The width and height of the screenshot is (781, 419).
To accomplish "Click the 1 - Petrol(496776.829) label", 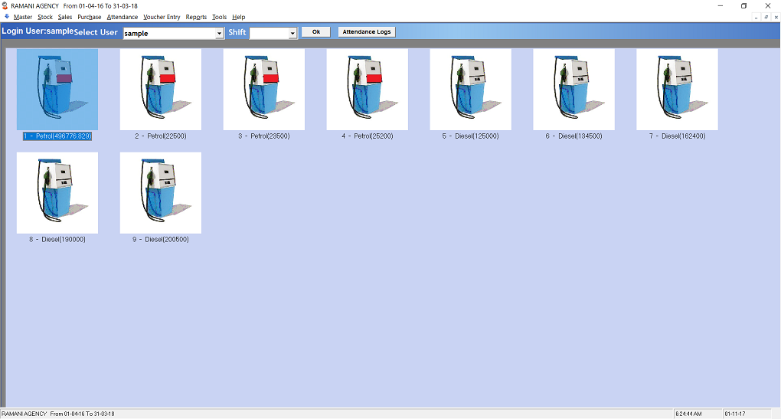I will 57,136.
